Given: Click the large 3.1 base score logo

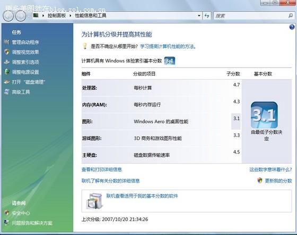Looking at the screenshot, I should [264, 115].
